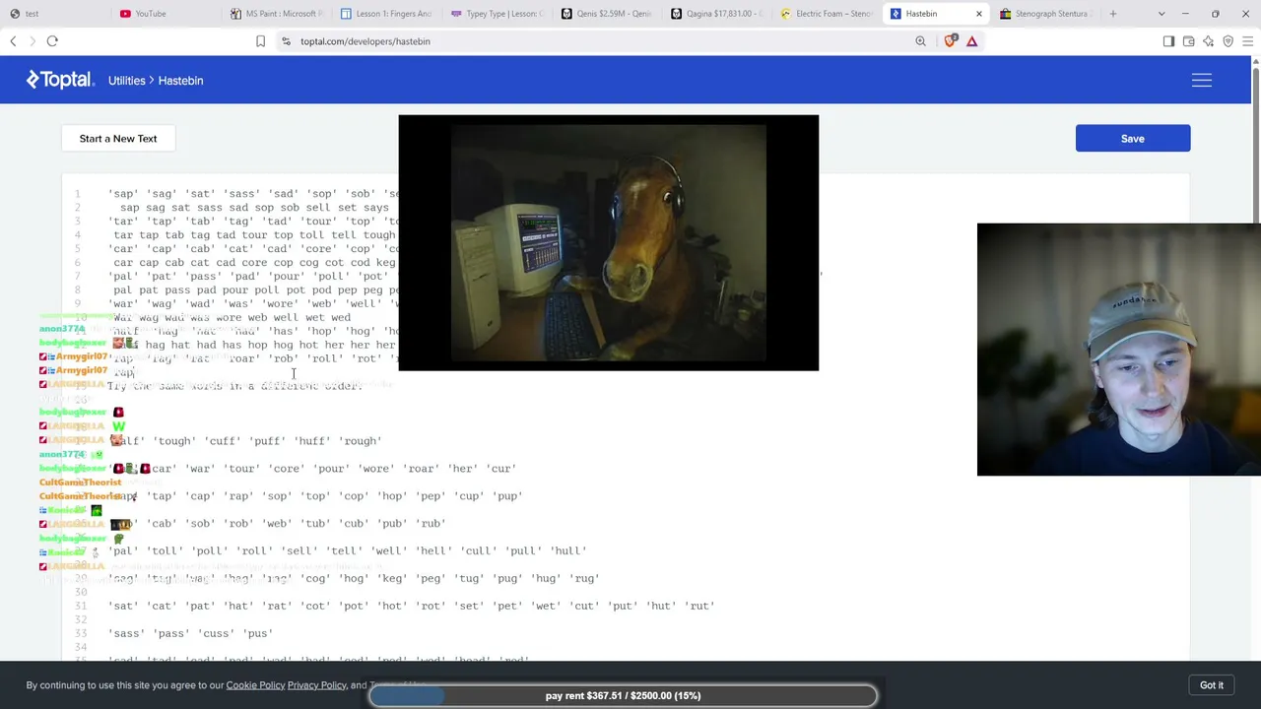The image size is (1261, 709).
Task: Click line number 33 in the gutter
Action: (81, 633)
